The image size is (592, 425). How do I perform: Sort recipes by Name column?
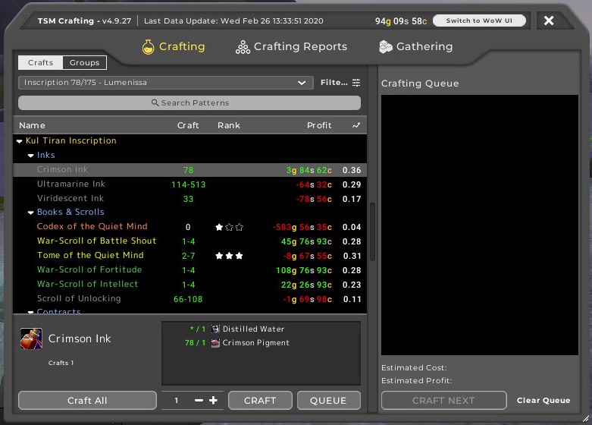pos(32,125)
